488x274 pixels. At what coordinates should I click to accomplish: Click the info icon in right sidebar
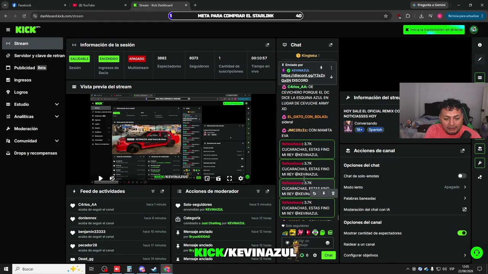click(480, 45)
